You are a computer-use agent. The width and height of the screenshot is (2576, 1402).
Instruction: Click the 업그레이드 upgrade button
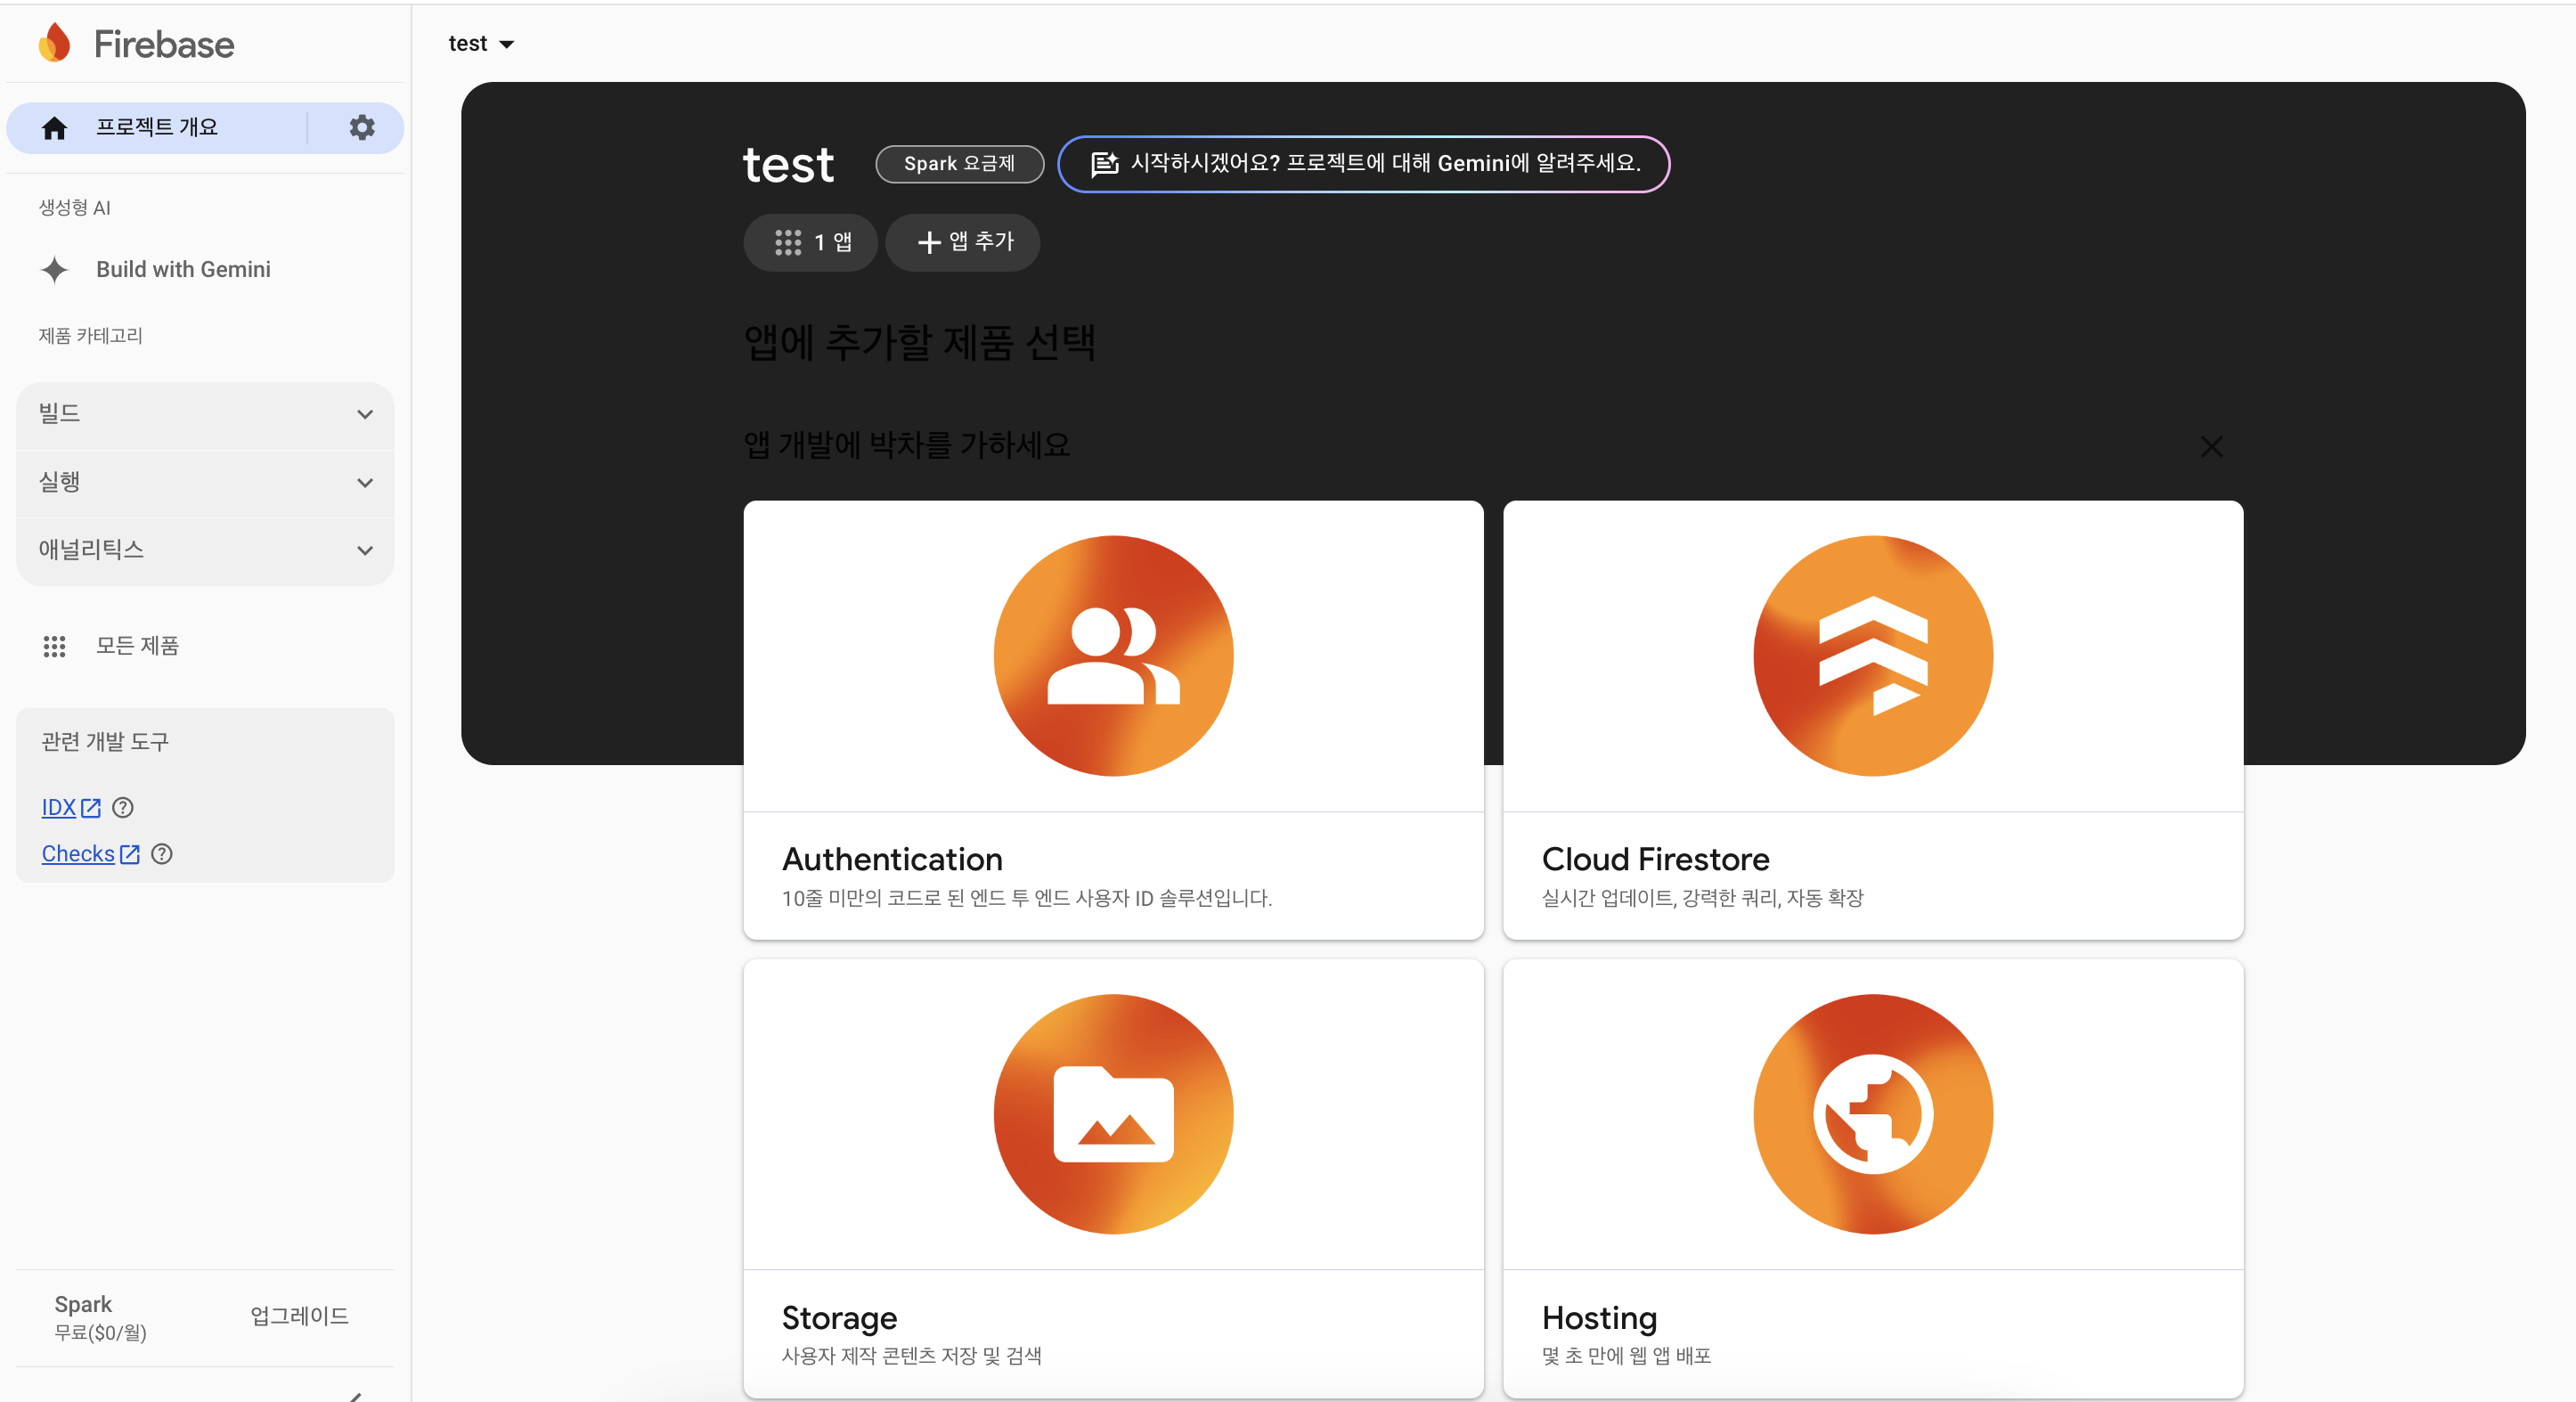click(x=299, y=1316)
